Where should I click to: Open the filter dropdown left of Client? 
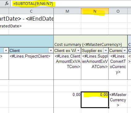click(x=6, y=50)
